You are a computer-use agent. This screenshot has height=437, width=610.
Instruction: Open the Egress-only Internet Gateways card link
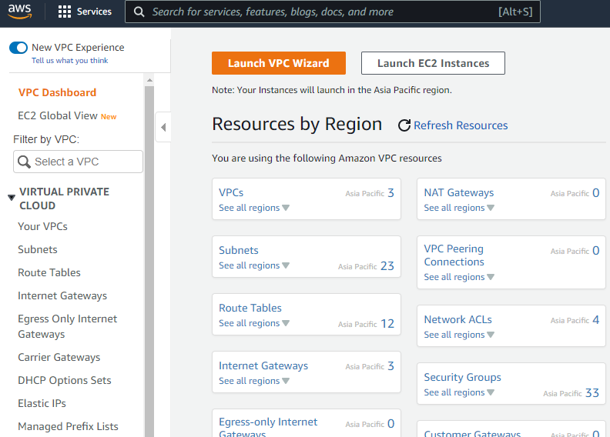(268, 427)
